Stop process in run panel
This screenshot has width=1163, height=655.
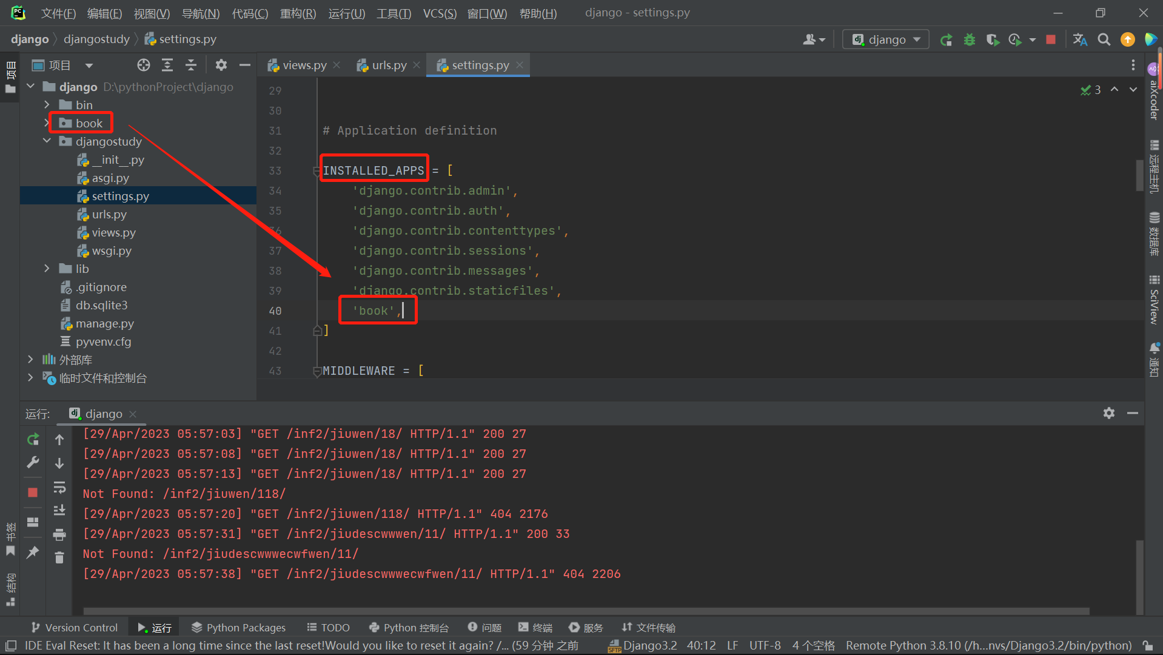pyautogui.click(x=33, y=492)
